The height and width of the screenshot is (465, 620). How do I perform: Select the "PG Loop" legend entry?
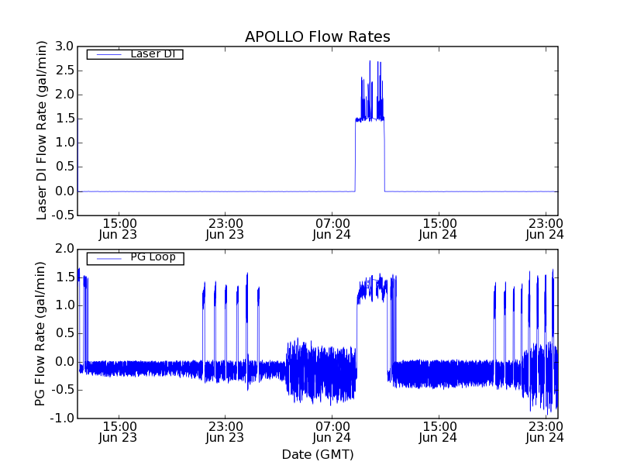pos(135,258)
